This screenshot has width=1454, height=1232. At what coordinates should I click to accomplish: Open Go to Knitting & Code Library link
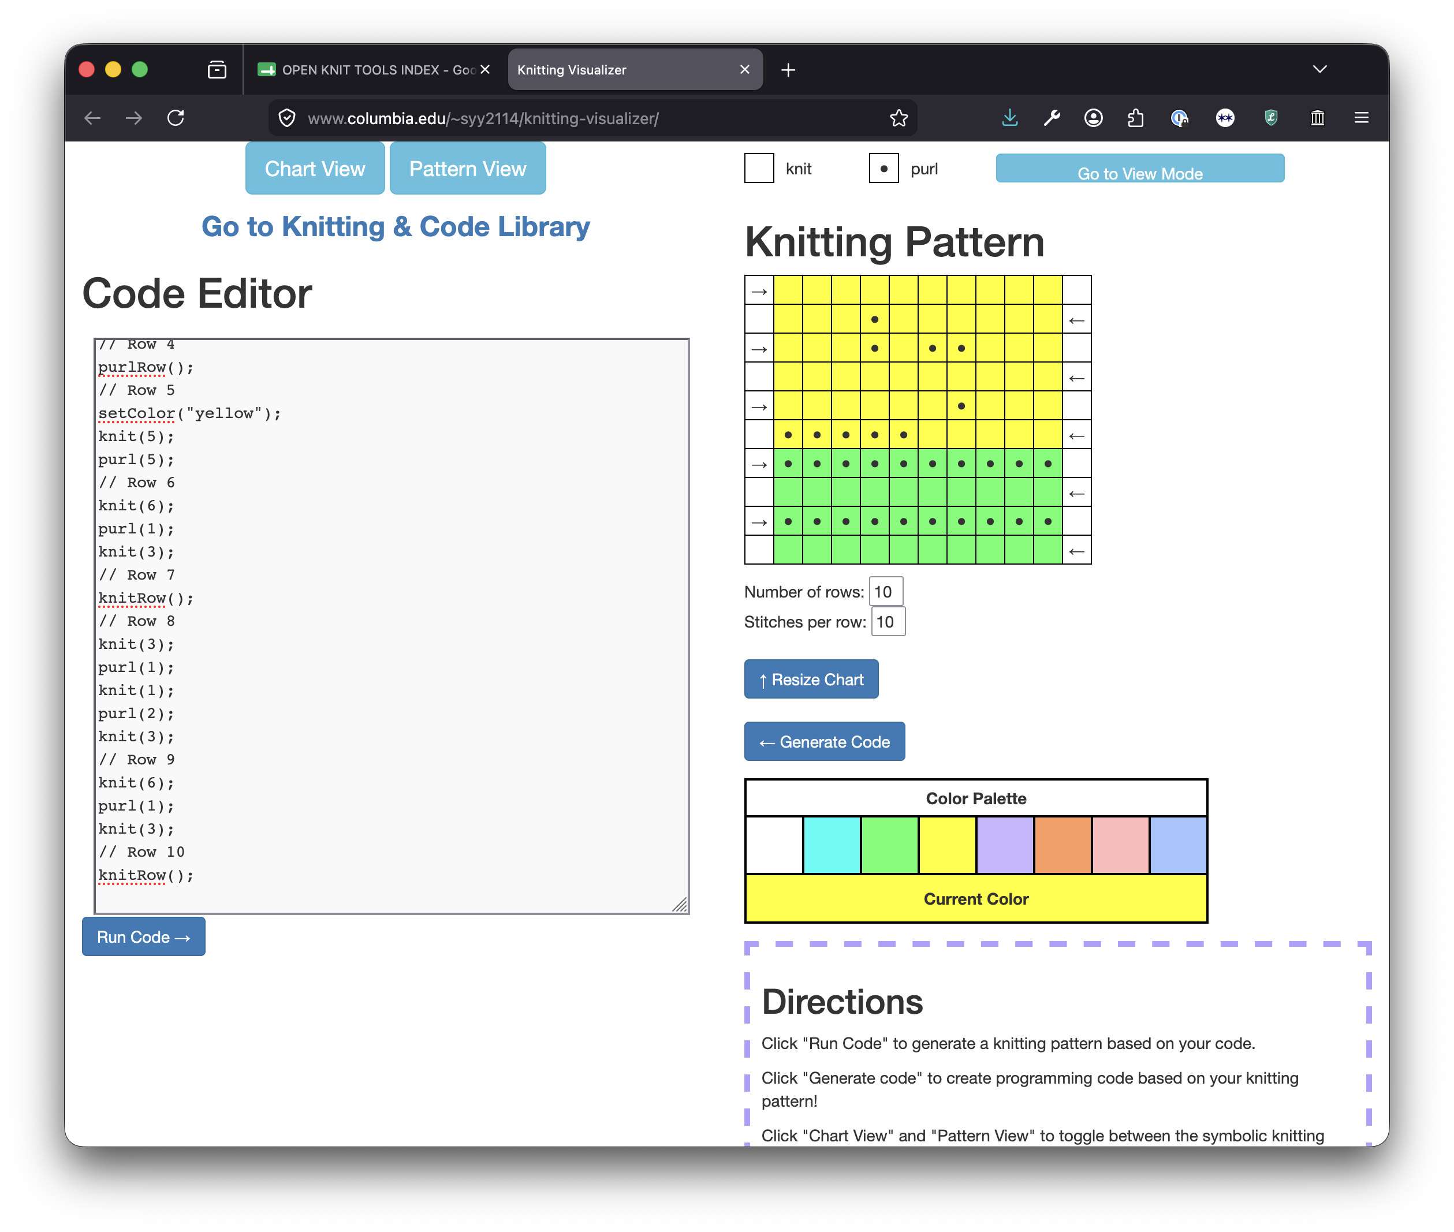[x=396, y=227]
